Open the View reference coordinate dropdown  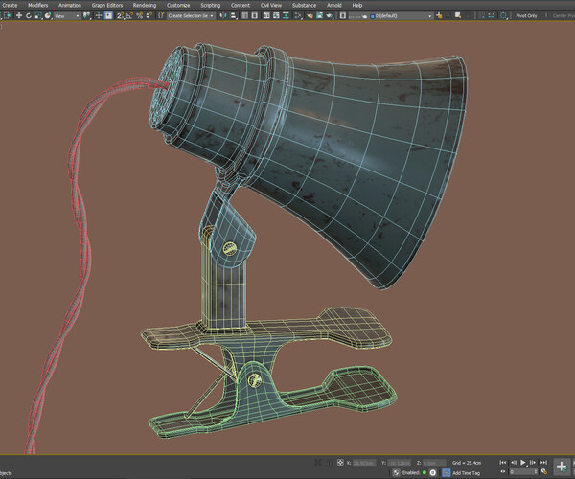pyautogui.click(x=67, y=16)
